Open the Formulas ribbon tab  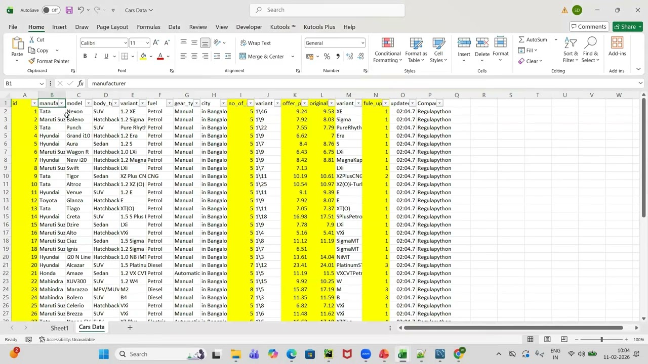pyautogui.click(x=148, y=27)
